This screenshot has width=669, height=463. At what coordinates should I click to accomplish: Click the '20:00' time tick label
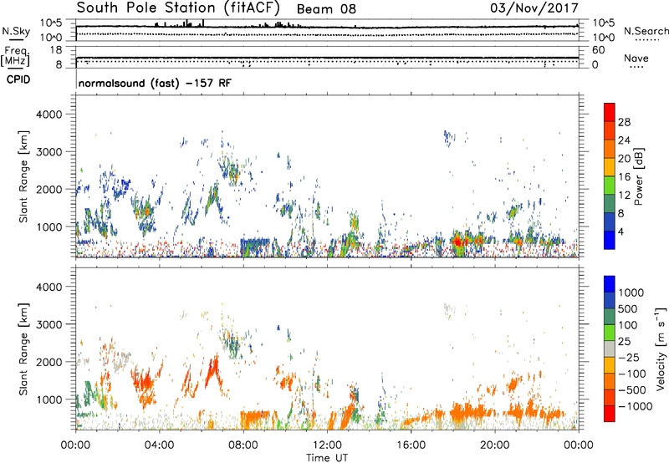[494, 445]
